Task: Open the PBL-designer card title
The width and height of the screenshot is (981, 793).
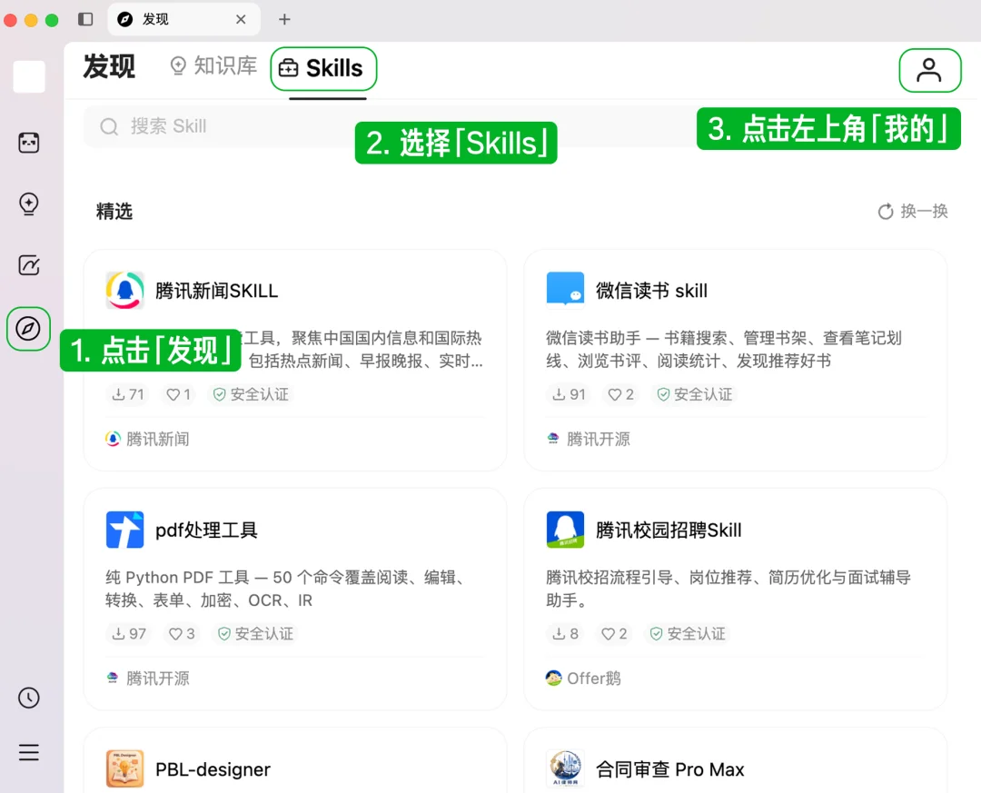Action: (213, 769)
